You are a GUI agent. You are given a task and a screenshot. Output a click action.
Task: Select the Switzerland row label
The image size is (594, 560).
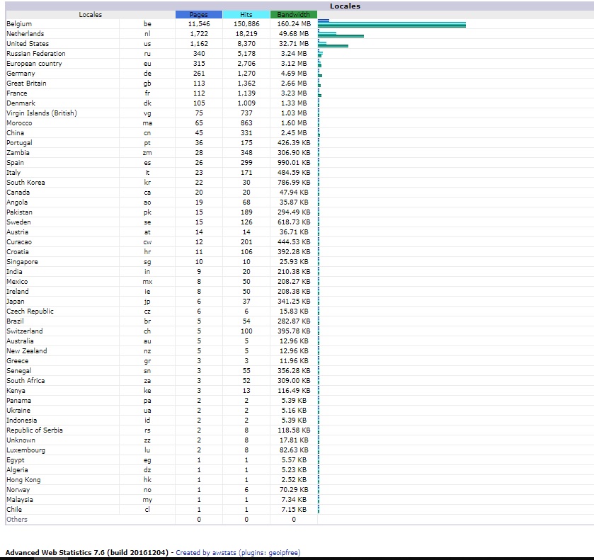(x=25, y=331)
